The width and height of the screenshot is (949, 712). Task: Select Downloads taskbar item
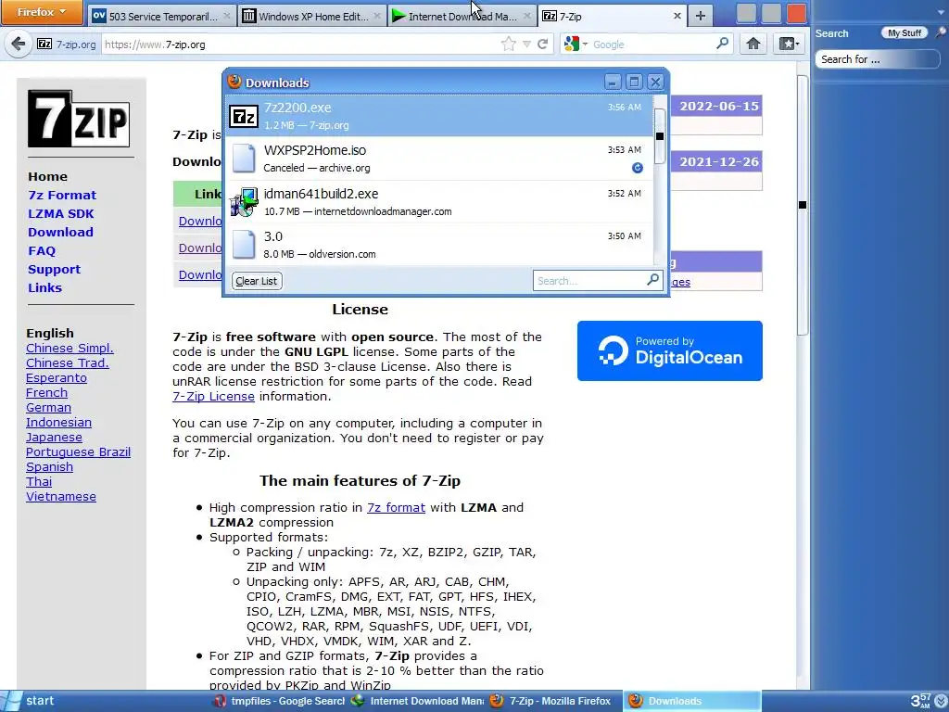click(x=691, y=701)
